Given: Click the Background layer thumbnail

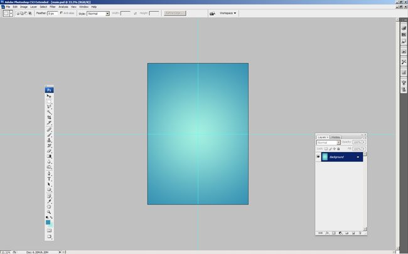Looking at the screenshot, I should tap(325, 156).
